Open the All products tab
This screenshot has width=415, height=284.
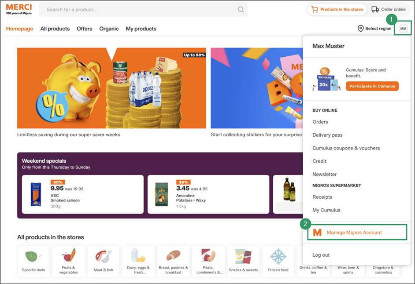(x=55, y=29)
